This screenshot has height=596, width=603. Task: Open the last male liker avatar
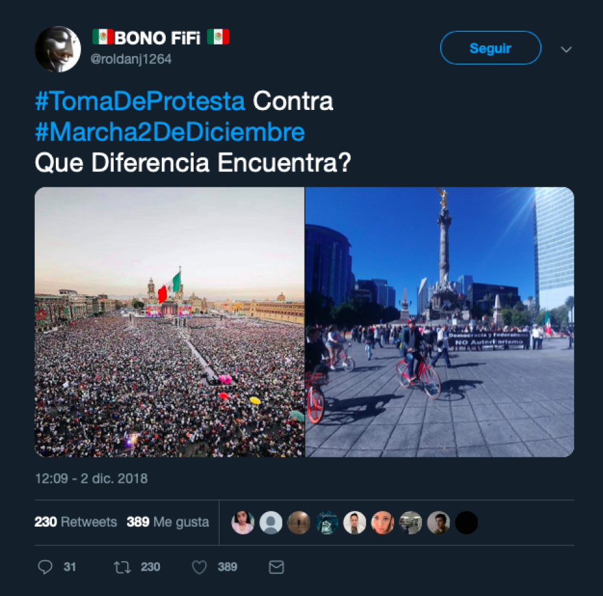click(438, 522)
